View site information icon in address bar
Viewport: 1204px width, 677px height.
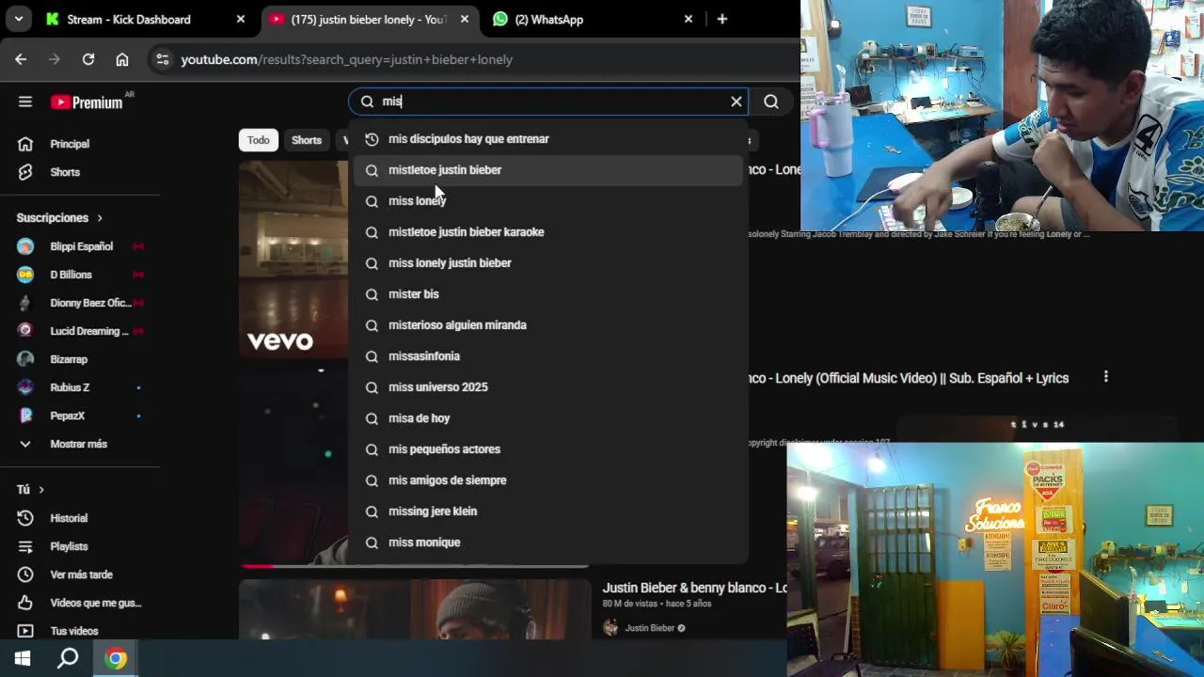click(163, 59)
